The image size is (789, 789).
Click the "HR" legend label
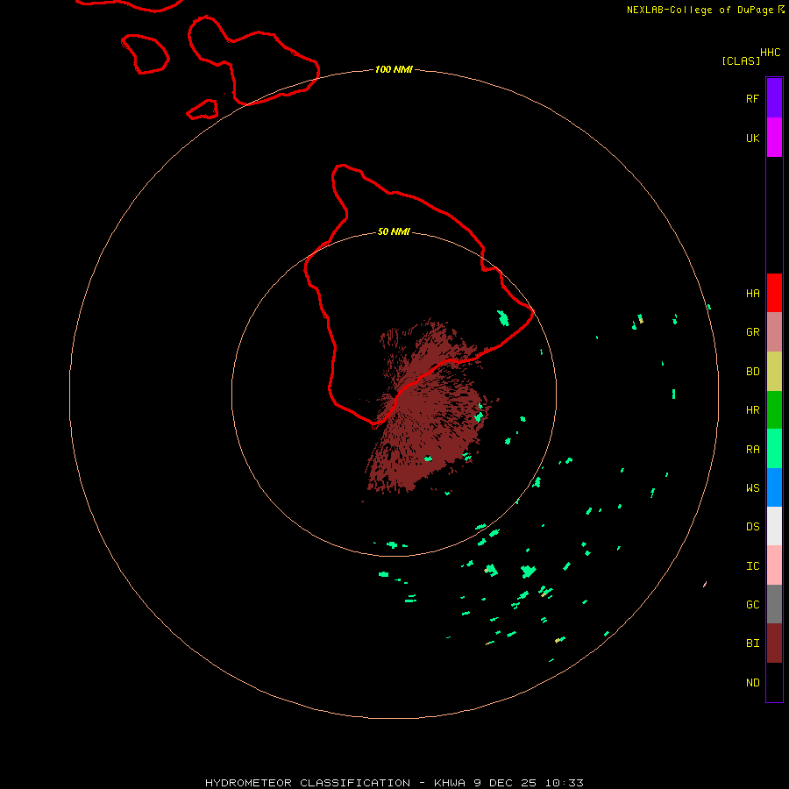coord(753,410)
